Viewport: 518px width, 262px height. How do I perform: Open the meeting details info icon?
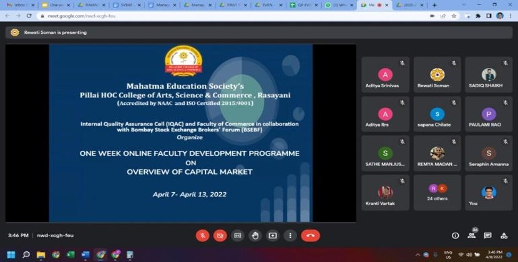[x=455, y=235]
